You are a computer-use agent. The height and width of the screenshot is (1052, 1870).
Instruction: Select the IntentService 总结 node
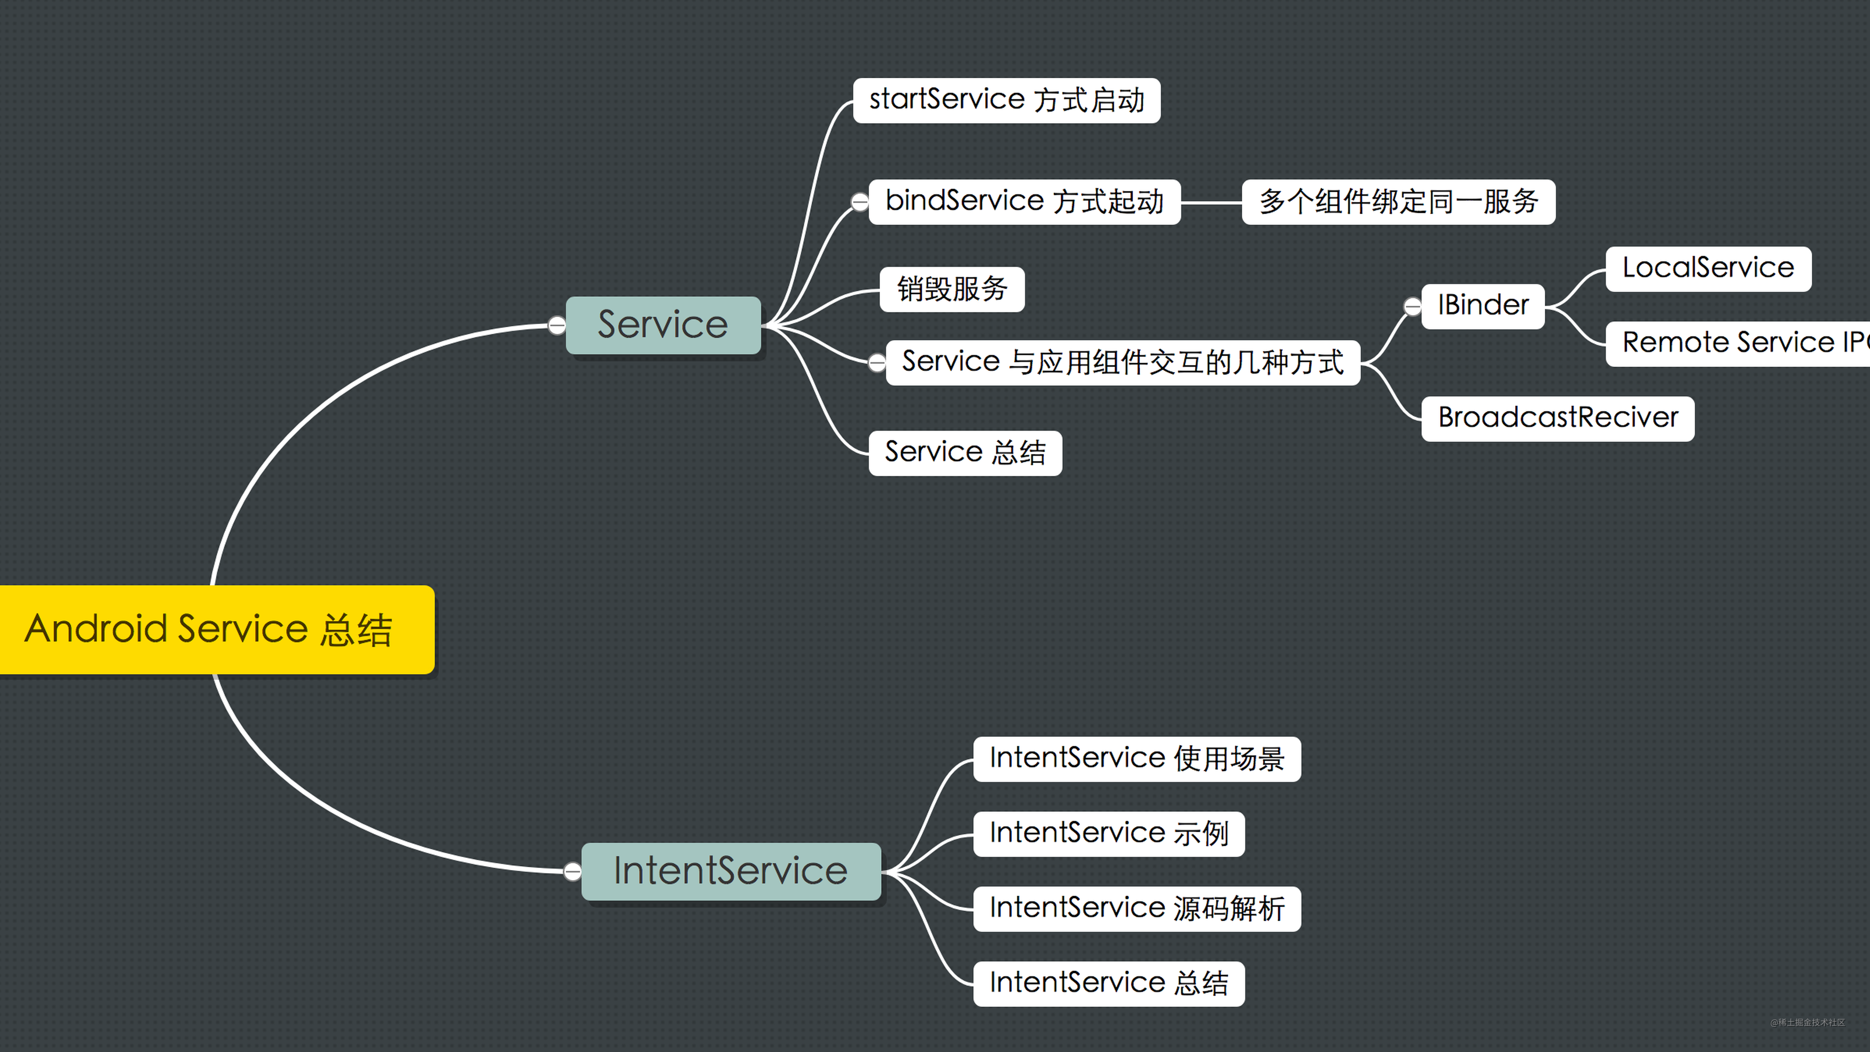(x=1108, y=984)
